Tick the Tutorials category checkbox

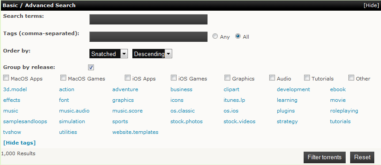pyautogui.click(x=307, y=78)
